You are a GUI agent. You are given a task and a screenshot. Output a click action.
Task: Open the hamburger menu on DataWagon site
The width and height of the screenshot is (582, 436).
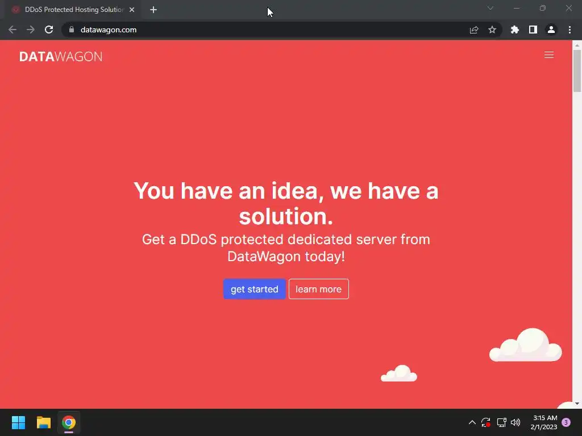pyautogui.click(x=548, y=55)
